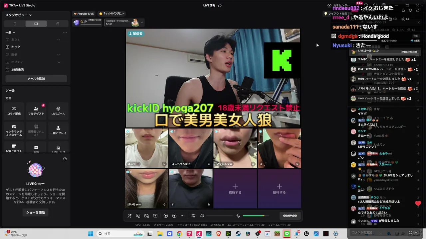Invite a guest to the last empty slot
Image resolution: width=426 pixels, height=239 pixels.
coord(279,189)
